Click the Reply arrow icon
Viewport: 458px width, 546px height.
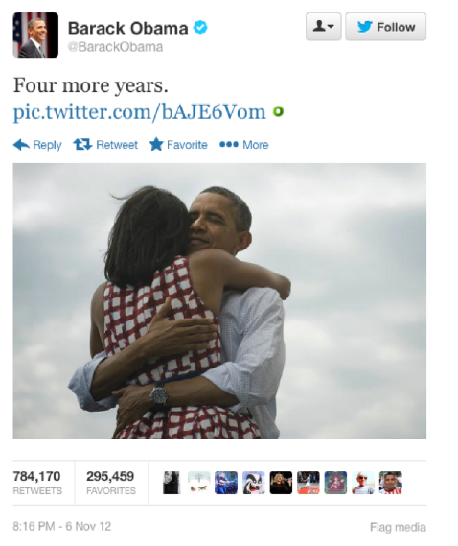(x=21, y=145)
